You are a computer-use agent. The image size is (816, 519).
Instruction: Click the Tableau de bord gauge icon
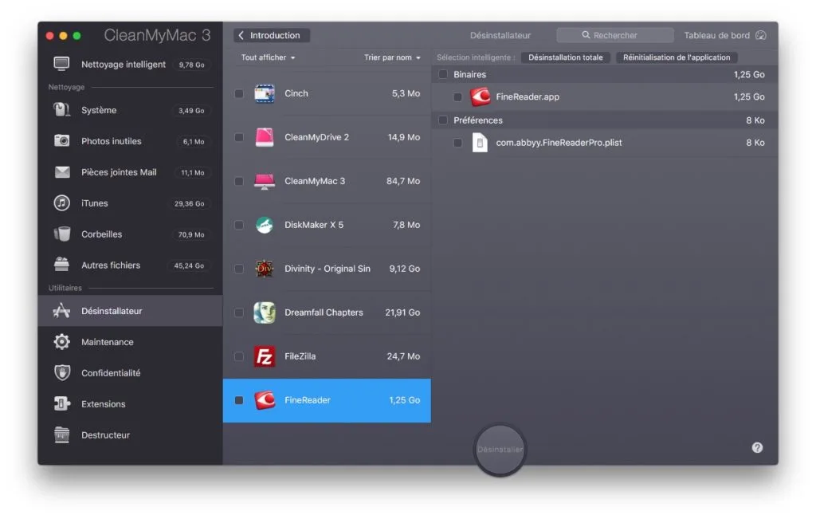click(760, 35)
